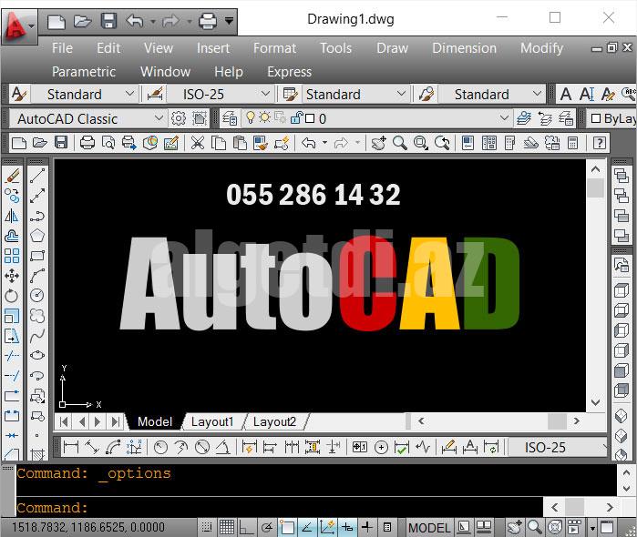Open the ByLayer color control dropdown
Viewport: 637px width, 537px height.
coord(612,118)
